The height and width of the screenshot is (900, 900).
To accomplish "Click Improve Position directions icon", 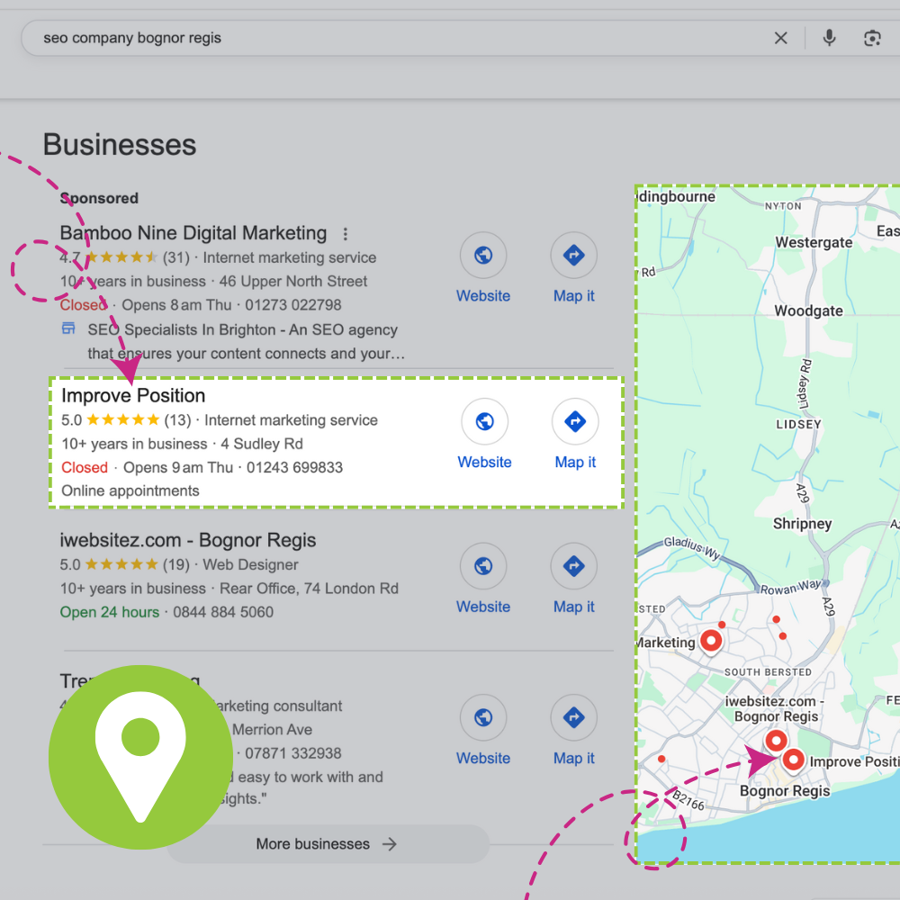I will [x=575, y=421].
